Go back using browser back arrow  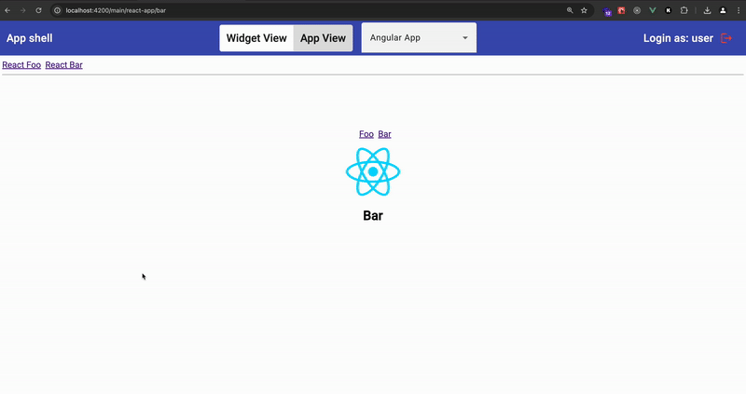(7, 10)
